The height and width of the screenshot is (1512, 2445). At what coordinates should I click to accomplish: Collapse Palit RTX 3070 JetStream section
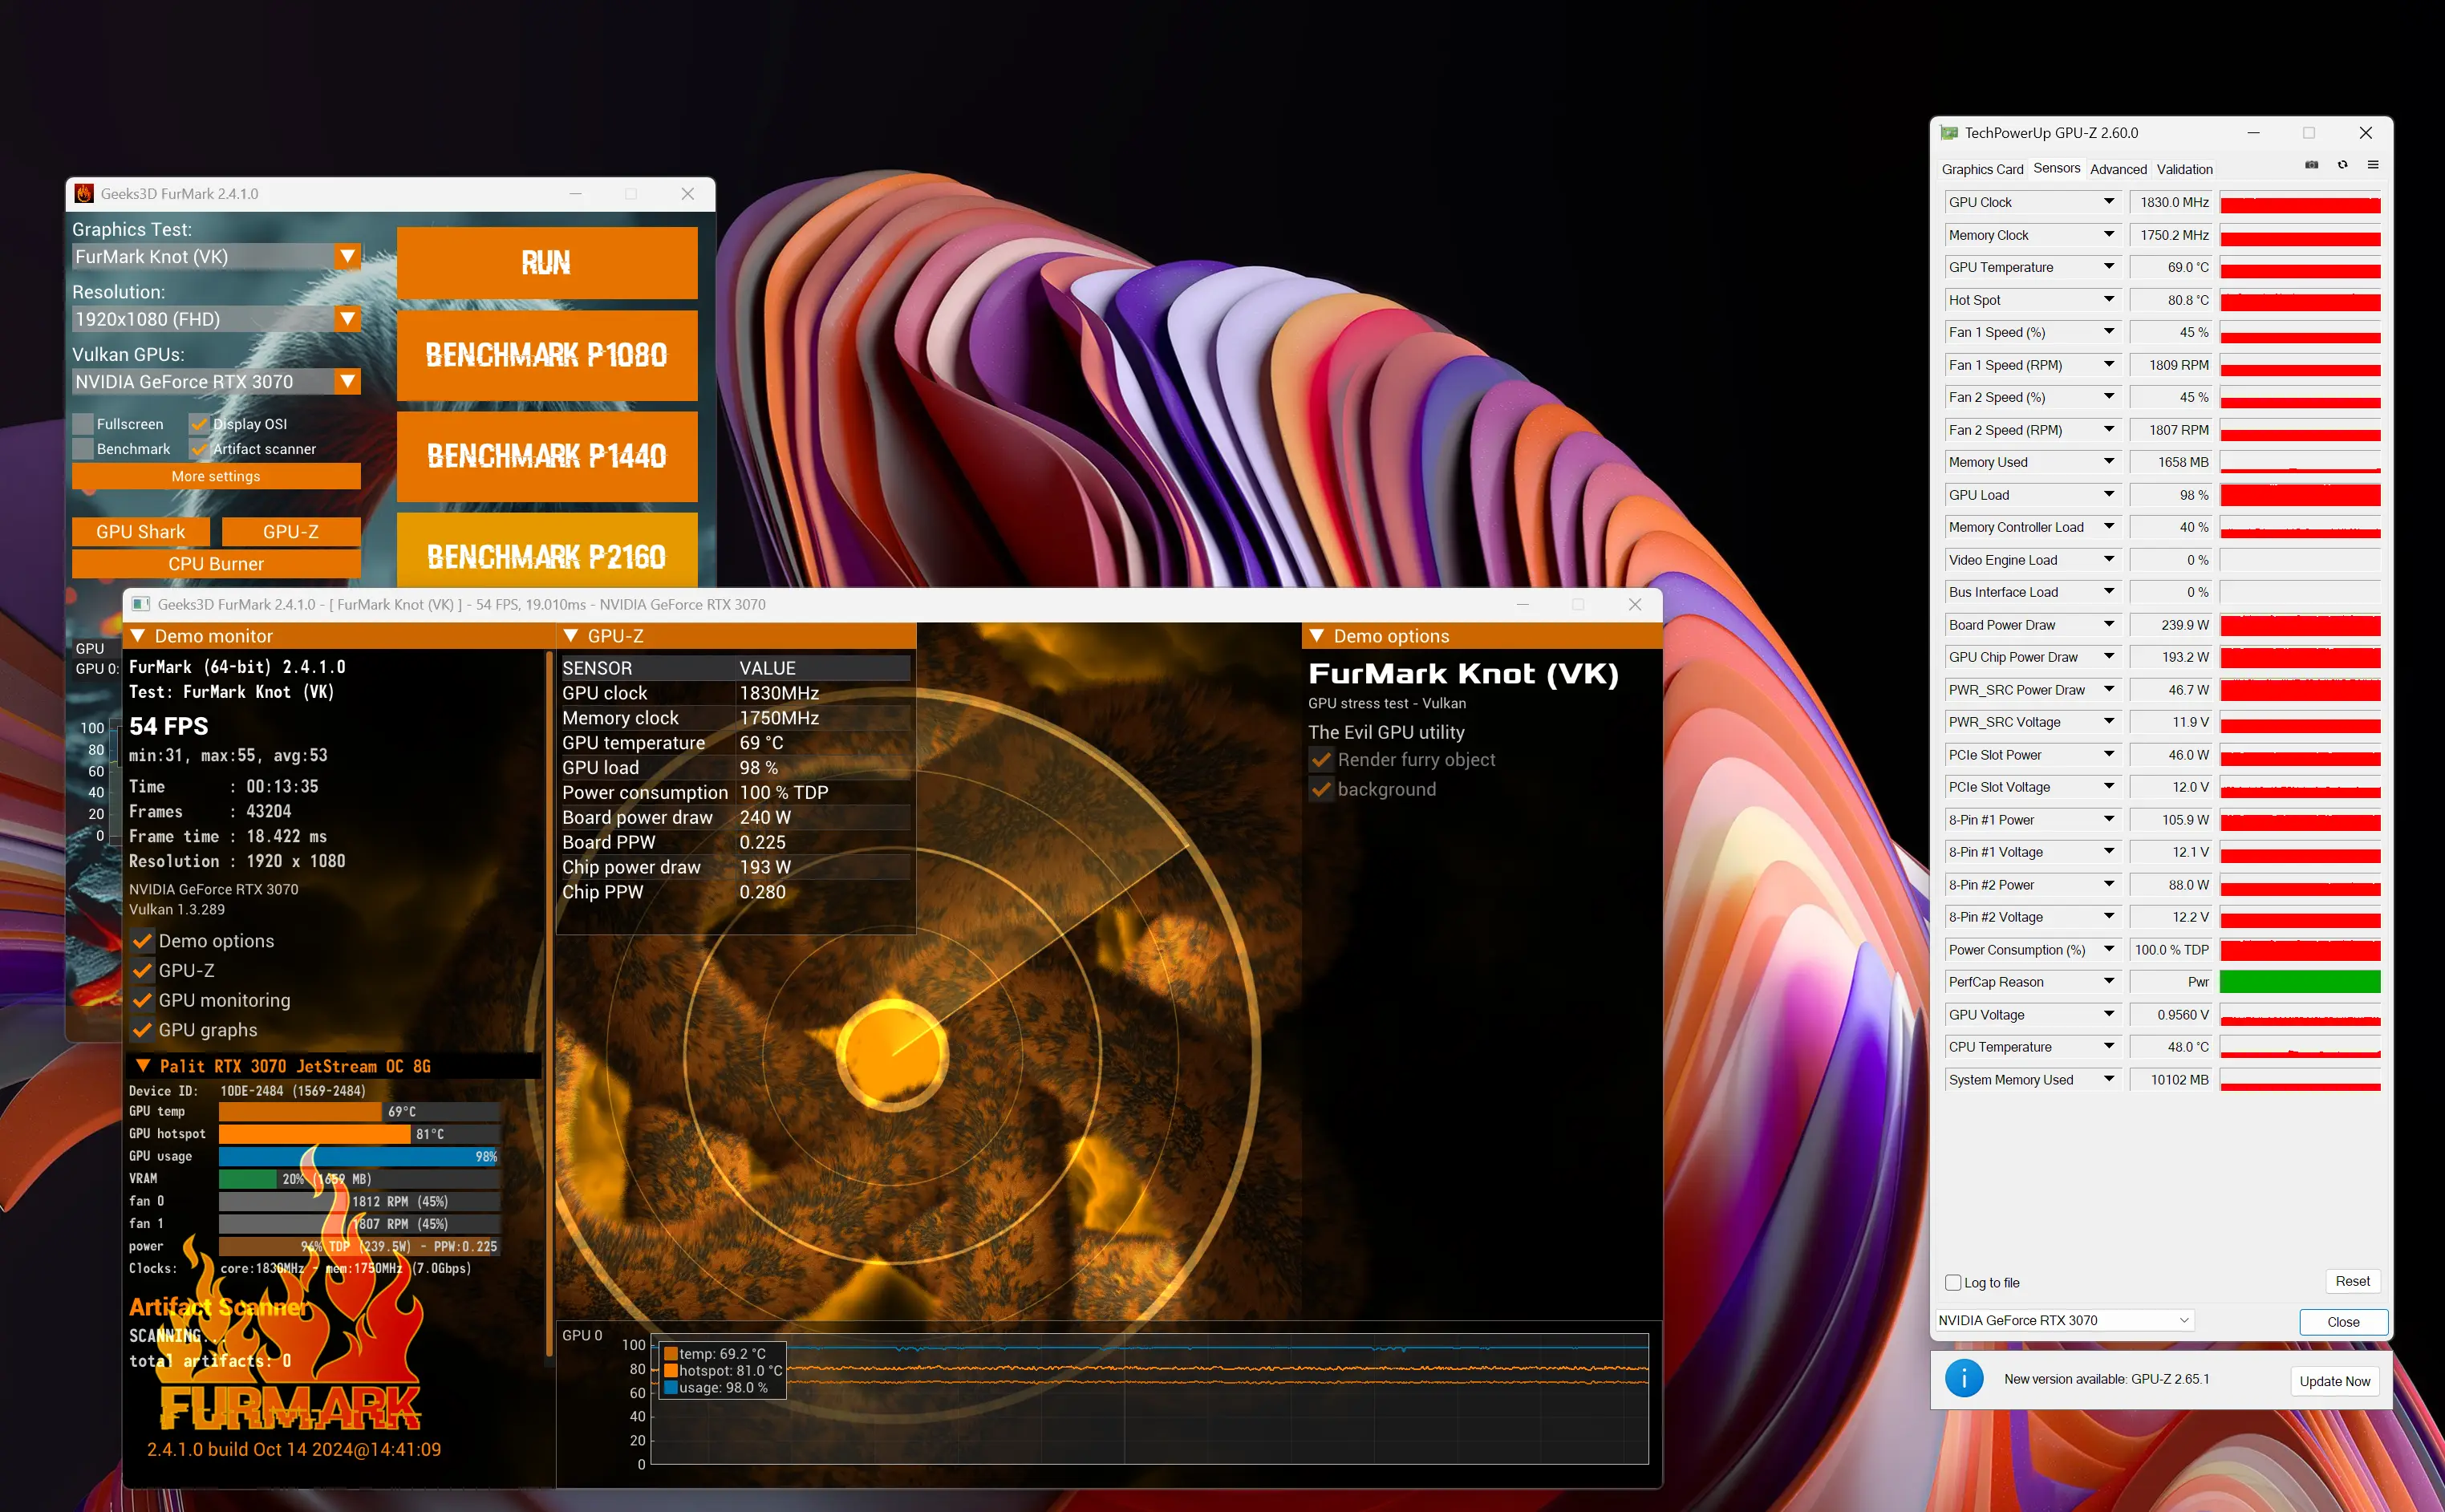[143, 1066]
